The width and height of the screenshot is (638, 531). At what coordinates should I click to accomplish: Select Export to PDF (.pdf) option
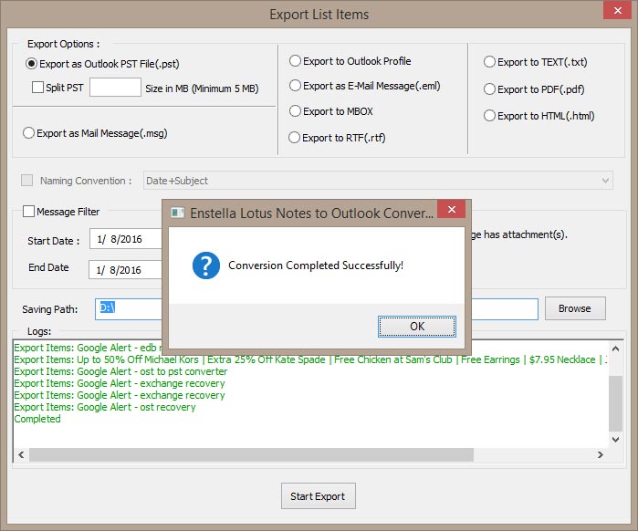pos(490,89)
